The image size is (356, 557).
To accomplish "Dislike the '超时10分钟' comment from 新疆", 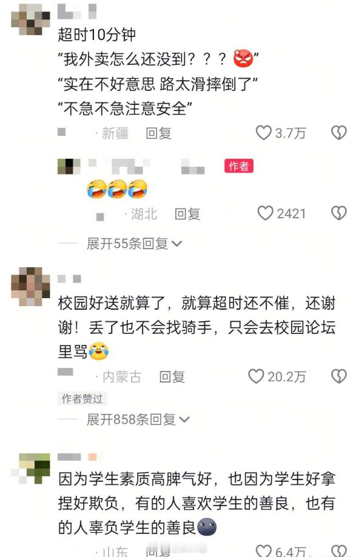I will [338, 133].
